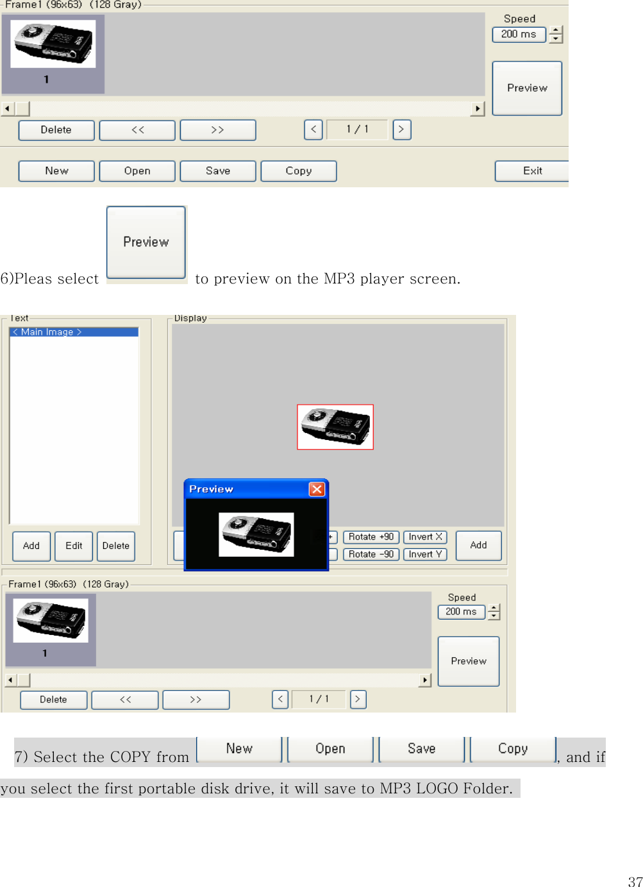Click the next frame arrow beside 1/1
The width and height of the screenshot is (643, 887).
[402, 130]
